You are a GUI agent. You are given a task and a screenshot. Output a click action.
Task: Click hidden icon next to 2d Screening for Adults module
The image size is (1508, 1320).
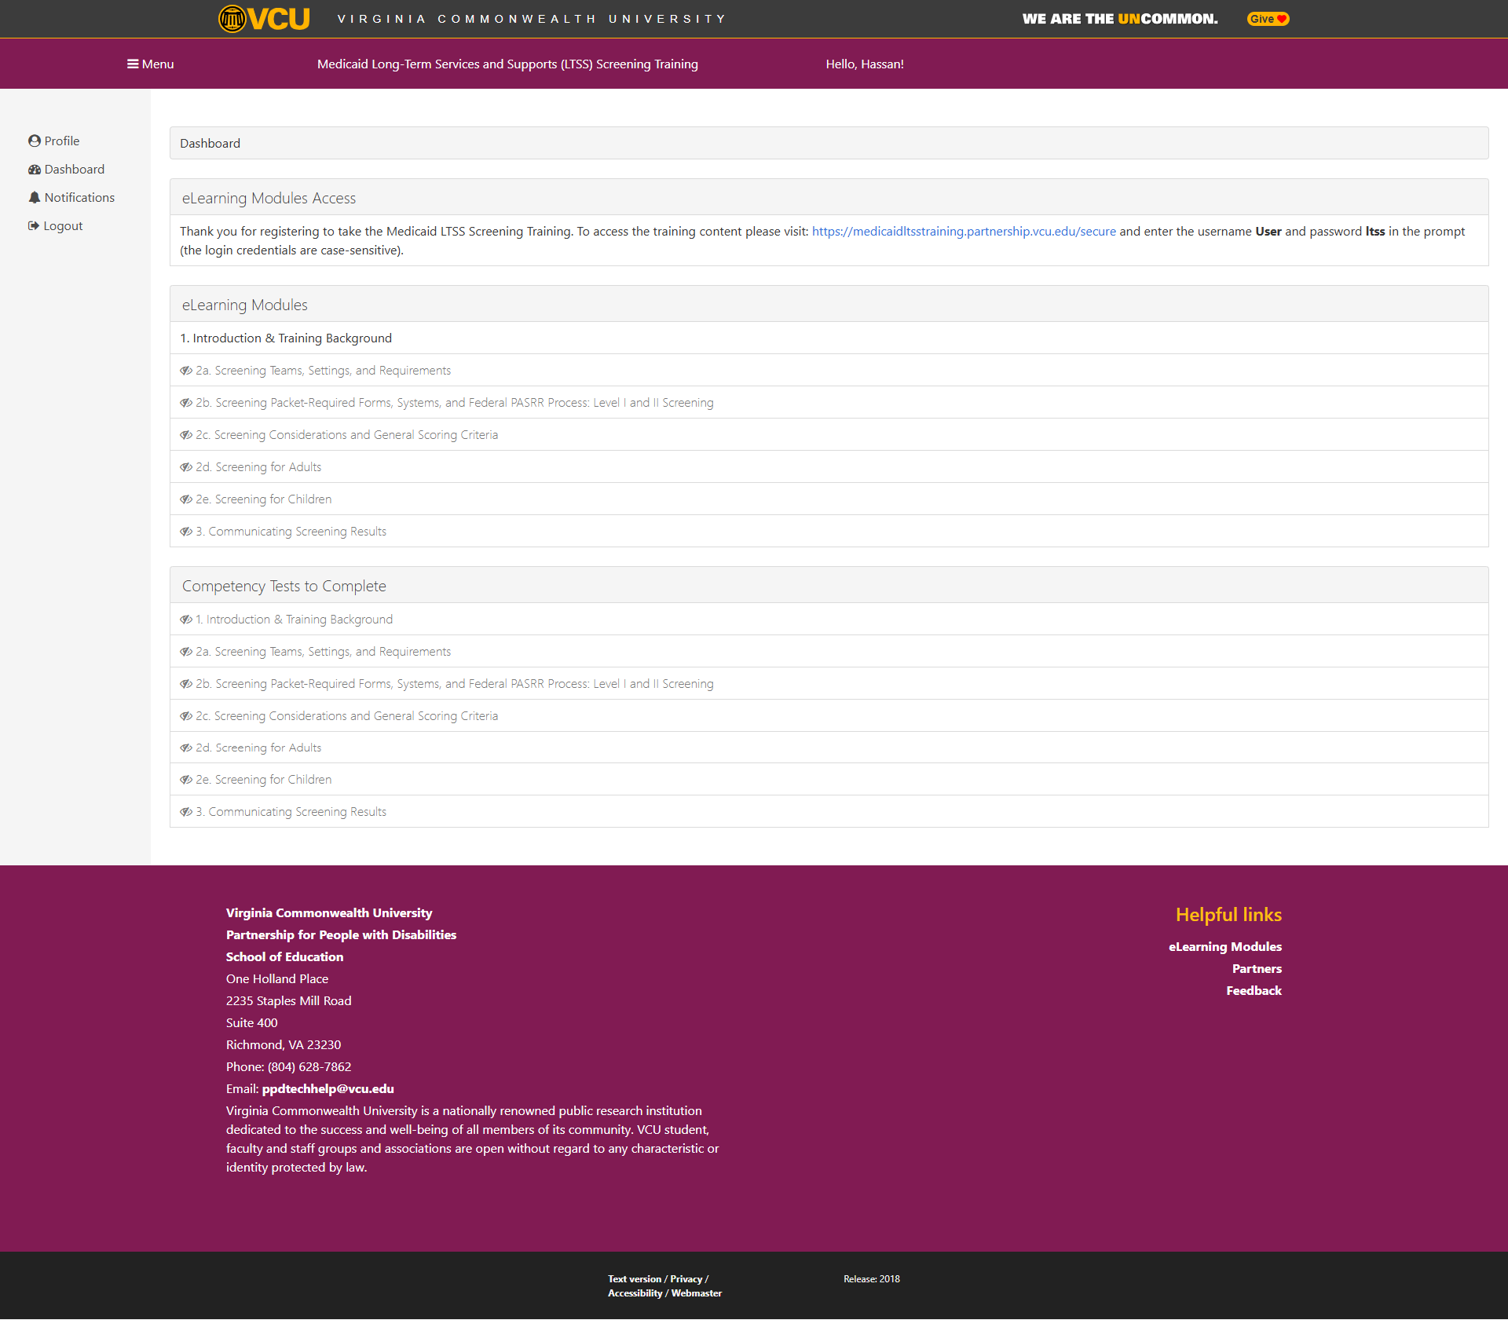[x=186, y=467]
